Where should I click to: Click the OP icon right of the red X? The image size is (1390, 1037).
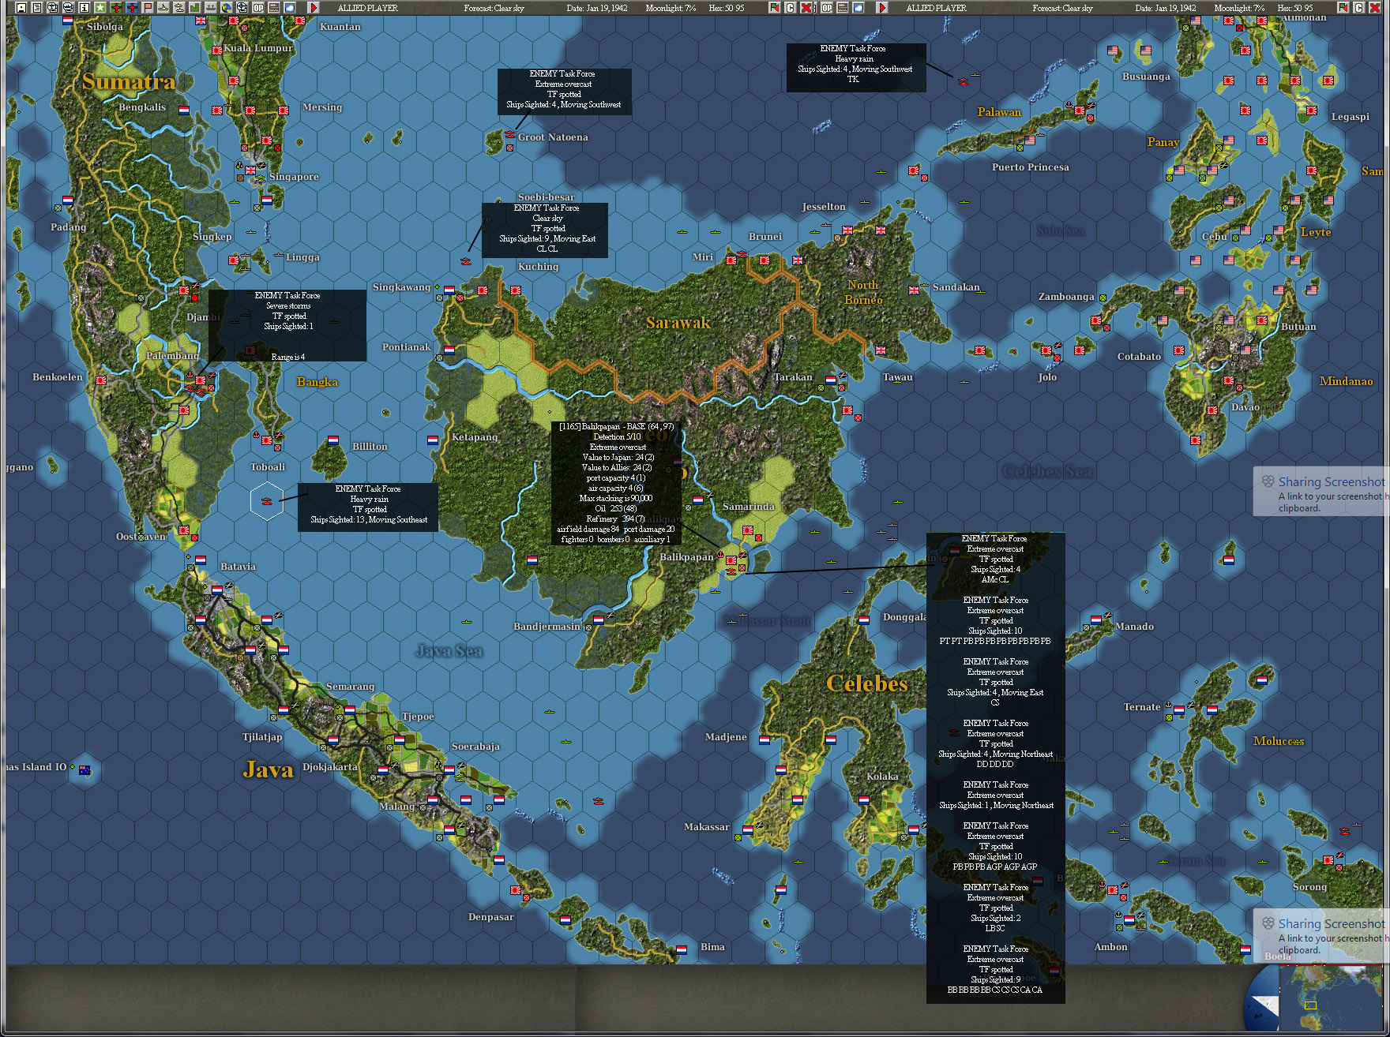[827, 7]
